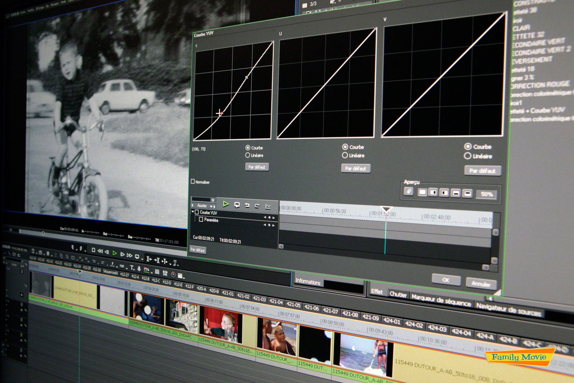Go to next keyframe on Paramètre row
This screenshot has width=574, height=383.
tap(274, 225)
